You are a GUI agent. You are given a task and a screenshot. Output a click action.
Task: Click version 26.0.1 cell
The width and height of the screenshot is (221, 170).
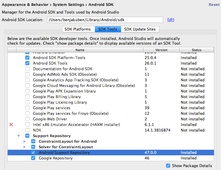[150, 63]
